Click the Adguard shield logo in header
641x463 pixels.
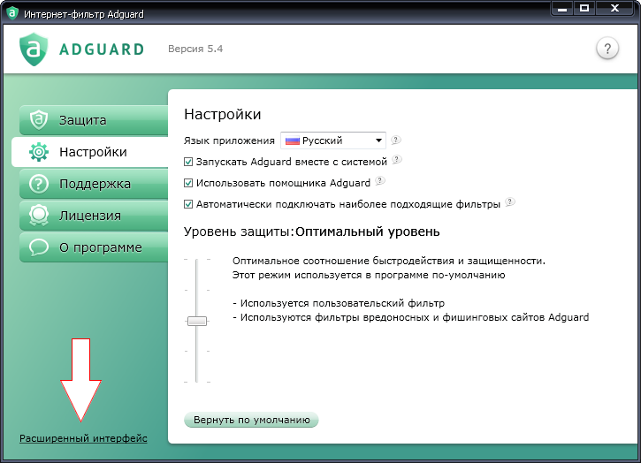point(34,49)
